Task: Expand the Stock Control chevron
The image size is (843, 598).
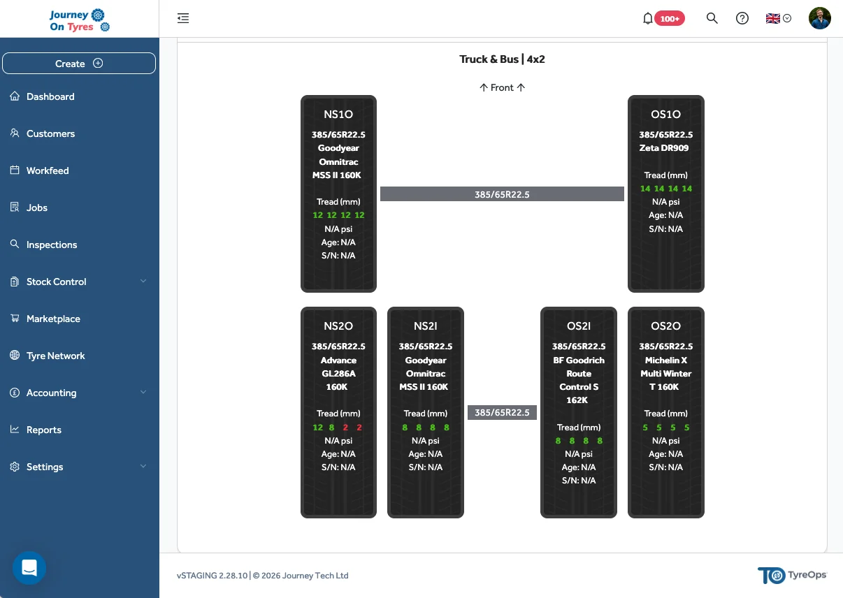Action: pyautogui.click(x=143, y=282)
